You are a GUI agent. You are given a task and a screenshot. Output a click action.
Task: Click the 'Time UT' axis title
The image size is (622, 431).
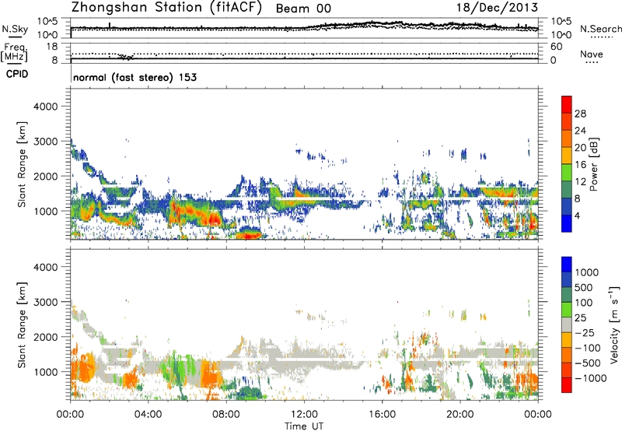304,426
